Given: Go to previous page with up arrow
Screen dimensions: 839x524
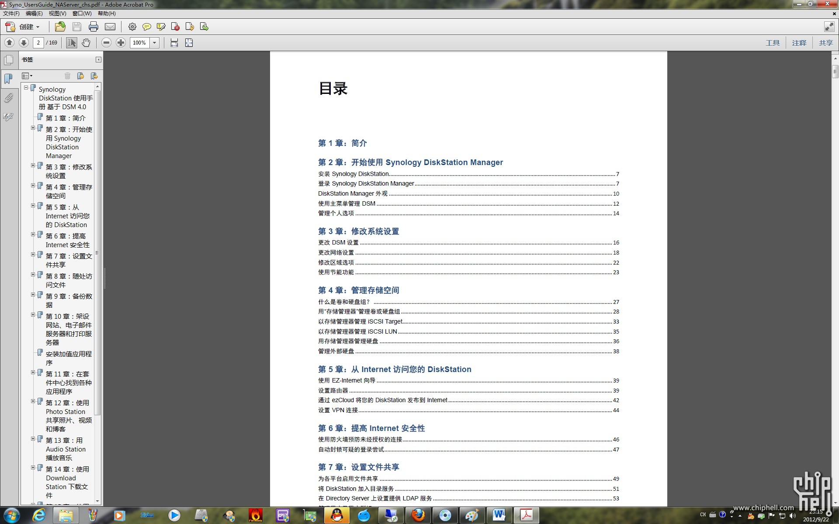Looking at the screenshot, I should [9, 42].
